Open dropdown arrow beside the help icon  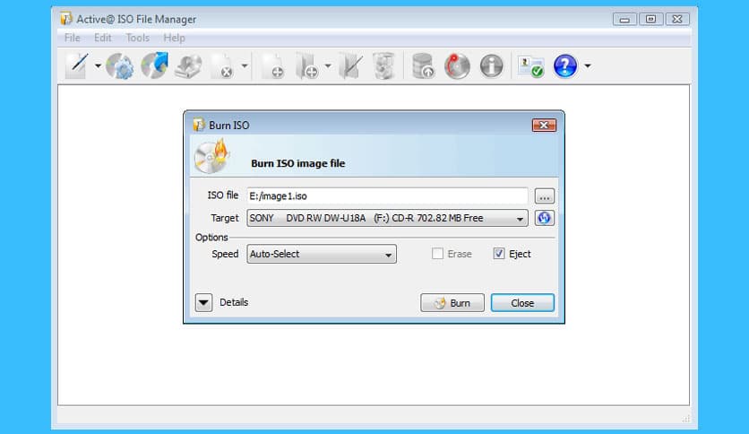[x=588, y=66]
